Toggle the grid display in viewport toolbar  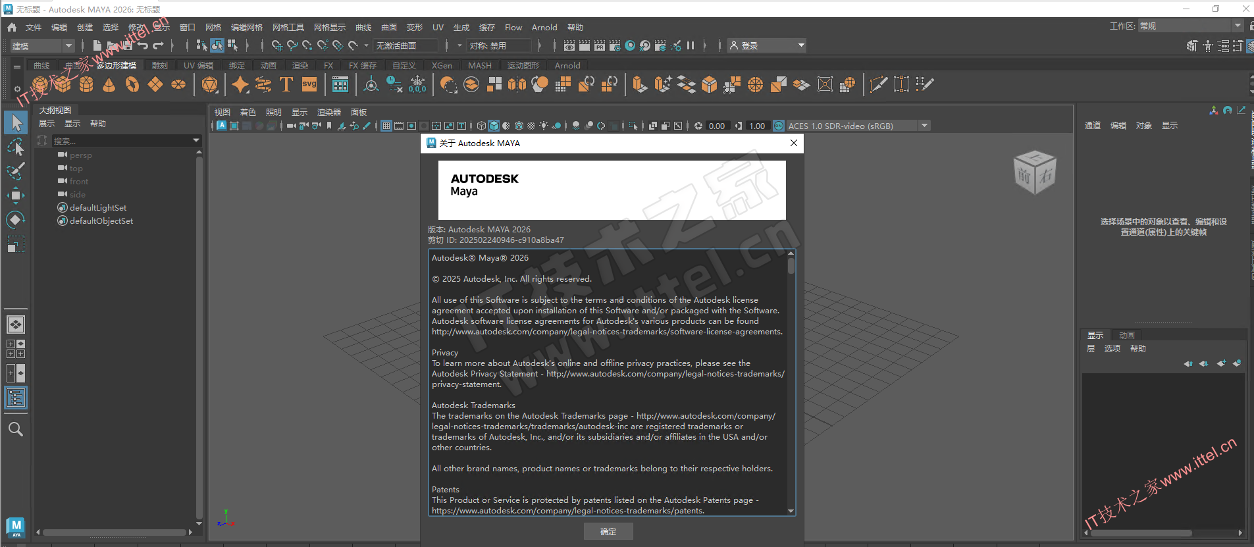[386, 126]
